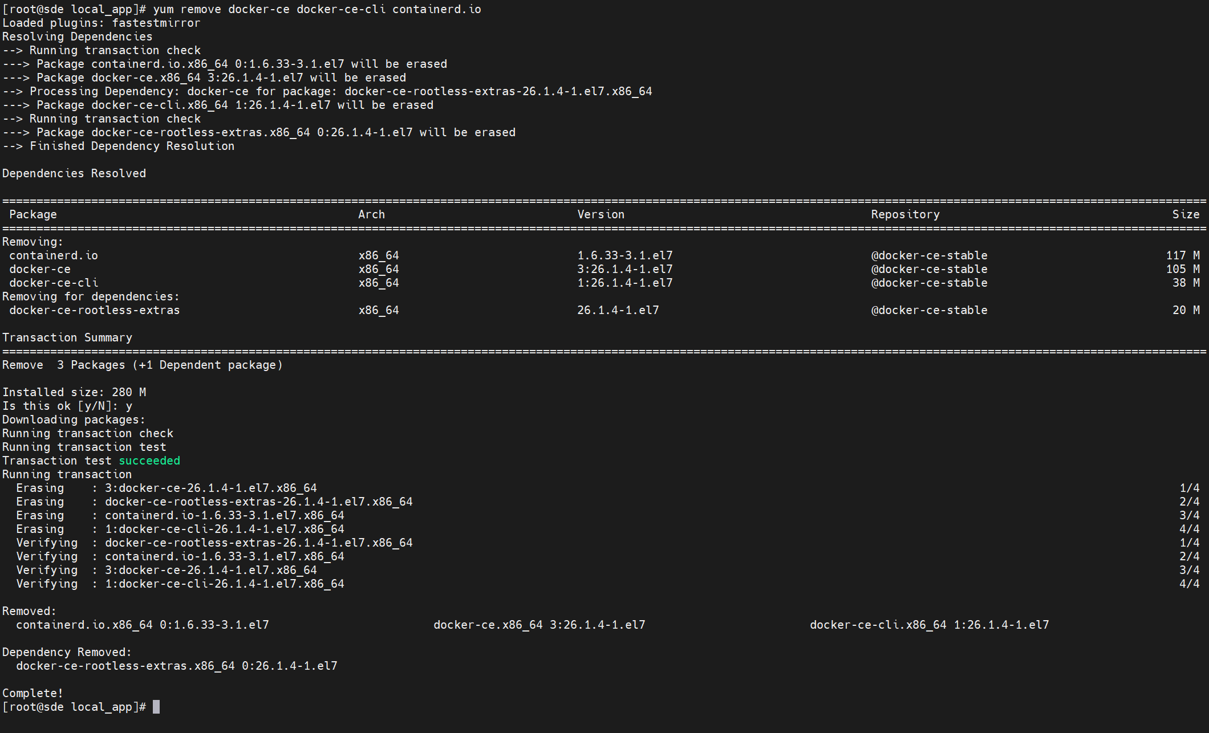Click the 'Removed:' section label

tap(29, 611)
